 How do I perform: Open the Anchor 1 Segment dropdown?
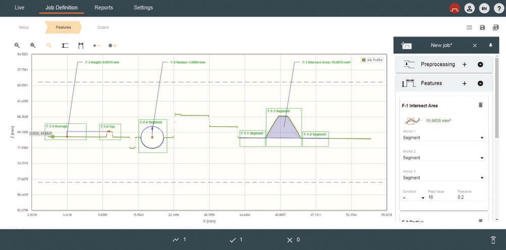pos(444,138)
